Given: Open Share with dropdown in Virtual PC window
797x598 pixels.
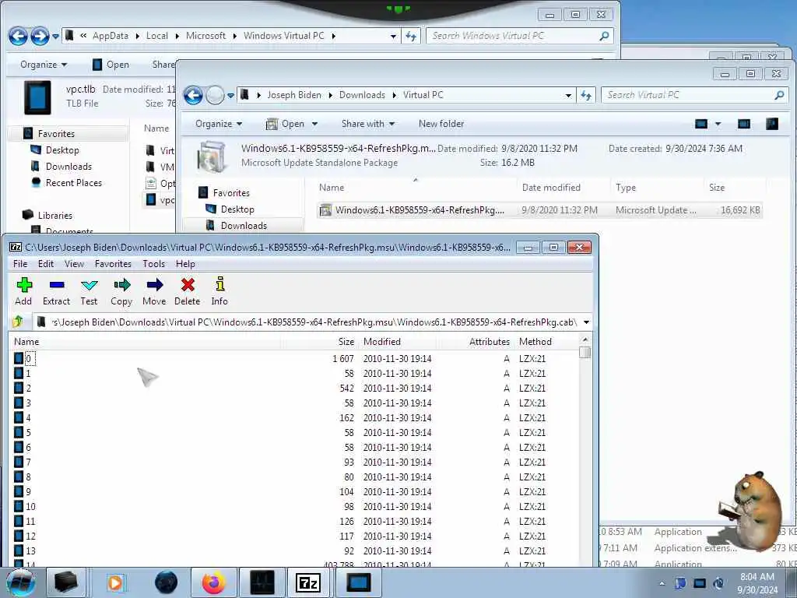Looking at the screenshot, I should tap(368, 124).
